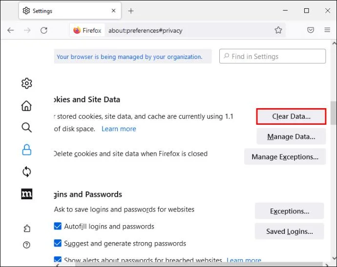Open the General settings gear icon in sidebar
The width and height of the screenshot is (337, 267).
click(x=27, y=83)
